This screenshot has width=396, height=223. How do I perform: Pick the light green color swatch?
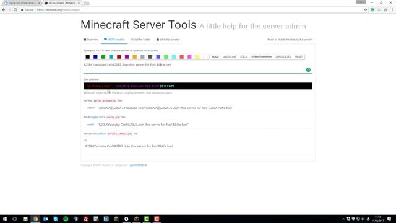166,57
